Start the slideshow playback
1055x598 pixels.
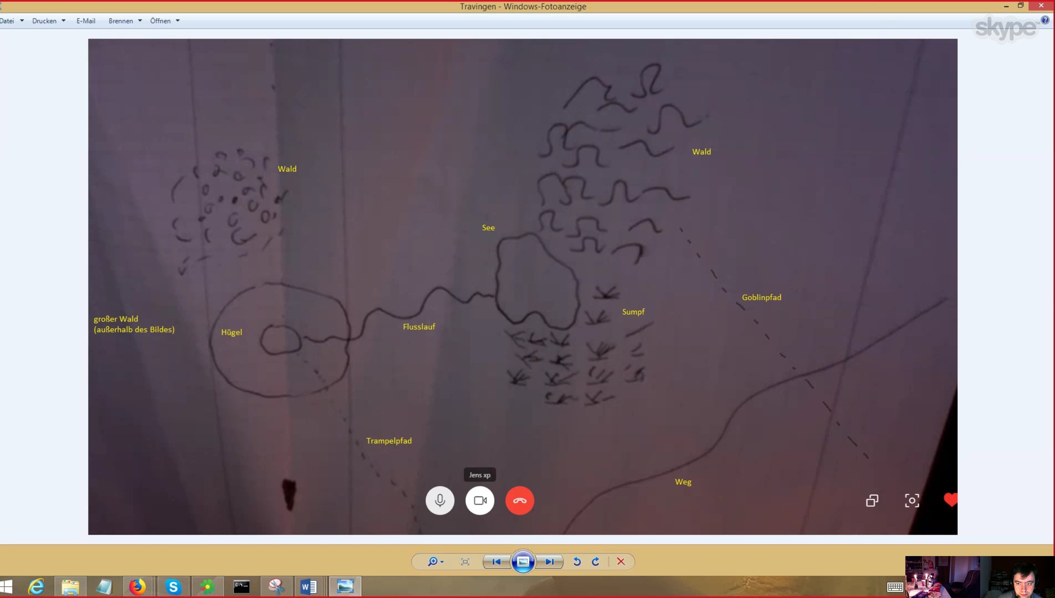pyautogui.click(x=523, y=561)
